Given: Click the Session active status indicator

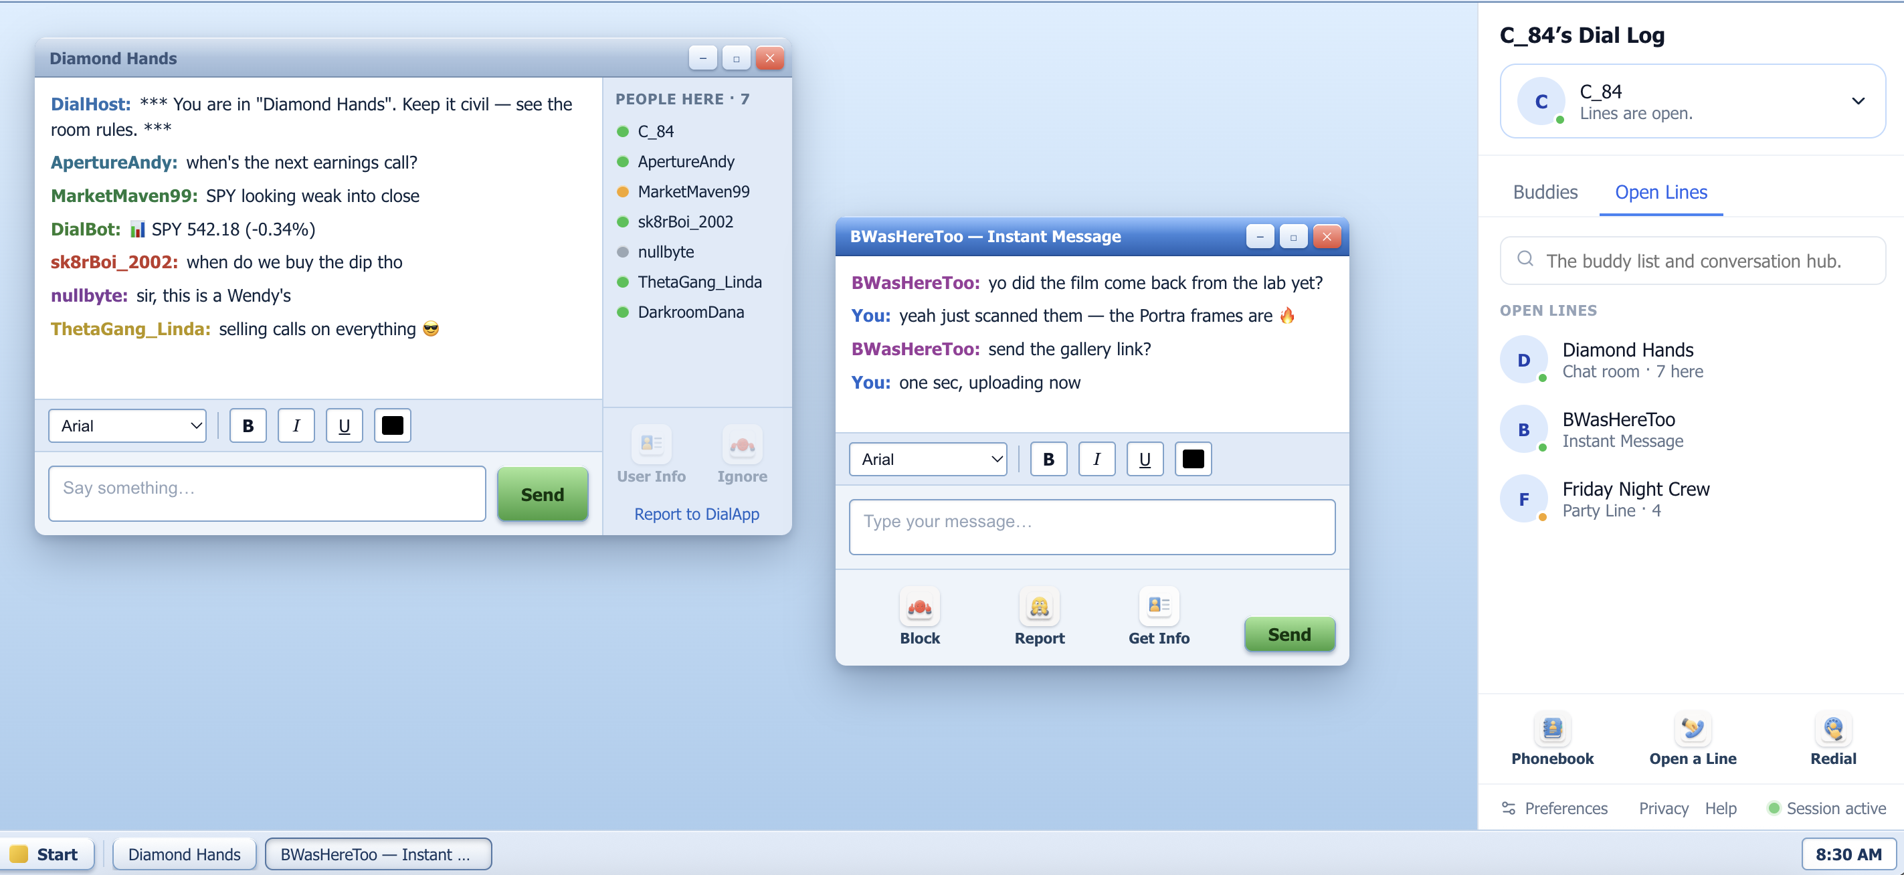Looking at the screenshot, I should click(1825, 809).
